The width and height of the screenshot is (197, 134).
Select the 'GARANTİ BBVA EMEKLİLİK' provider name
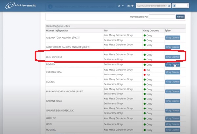click(60, 111)
